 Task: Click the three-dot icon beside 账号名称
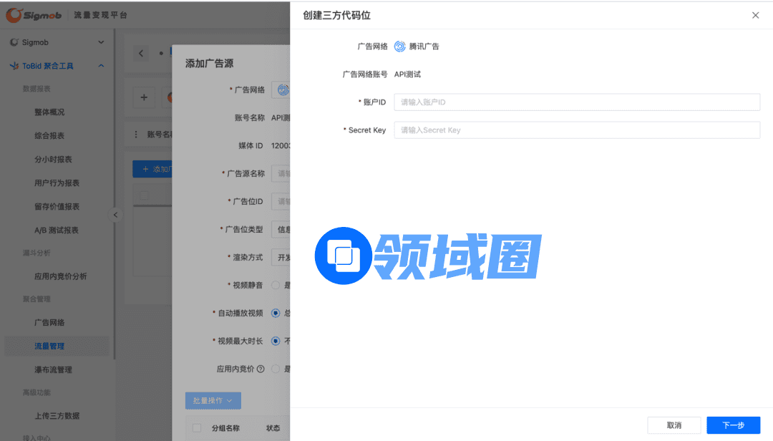coord(136,134)
